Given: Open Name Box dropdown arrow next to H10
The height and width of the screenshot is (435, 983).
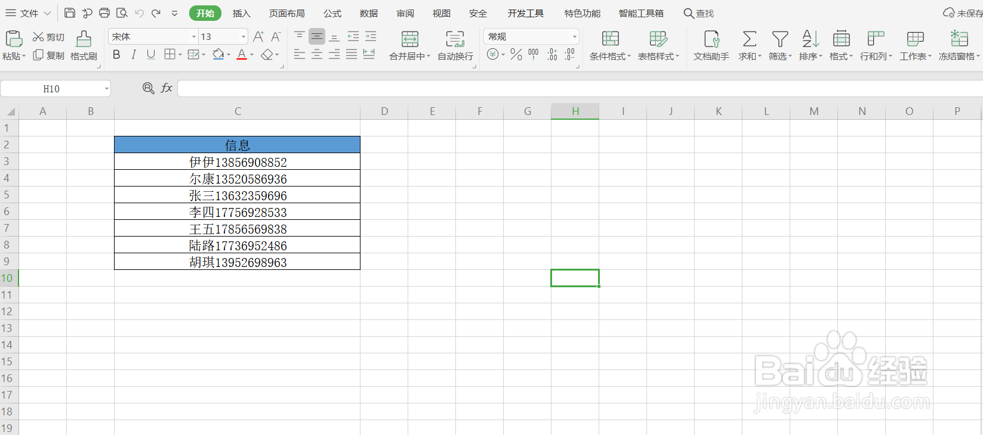Looking at the screenshot, I should click(107, 89).
